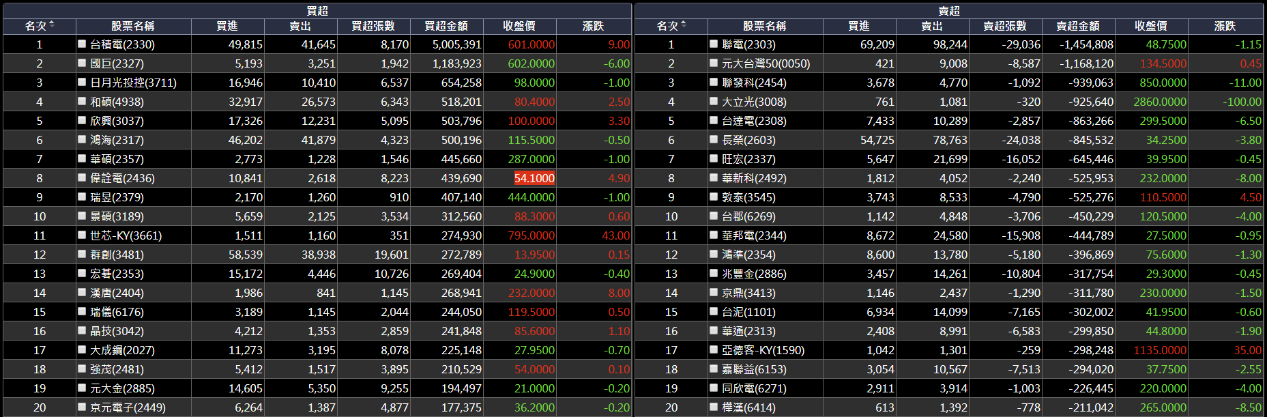Viewport: 1267px width, 417px height.
Task: Sort by the 買超金額 column header
Action: pyautogui.click(x=446, y=26)
